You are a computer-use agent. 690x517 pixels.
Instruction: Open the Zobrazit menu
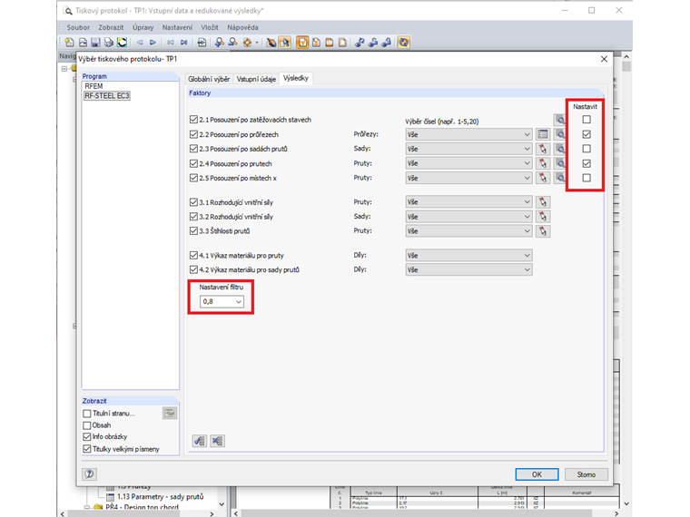point(111,27)
